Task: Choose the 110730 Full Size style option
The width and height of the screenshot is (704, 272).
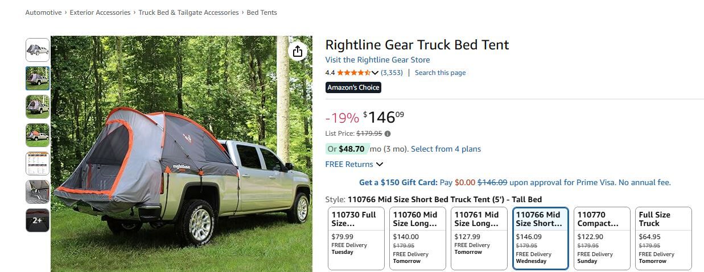Action: coord(356,238)
